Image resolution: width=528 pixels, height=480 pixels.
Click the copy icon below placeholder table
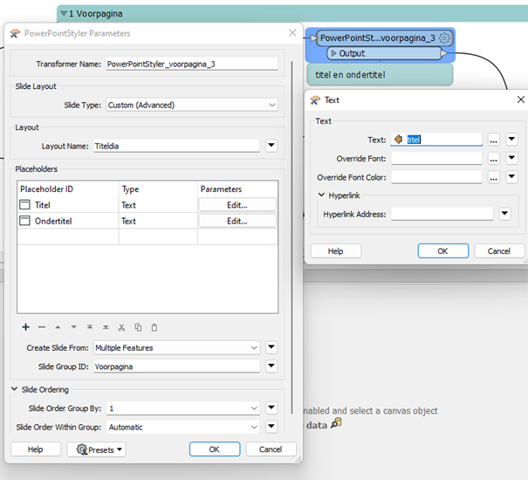click(x=138, y=327)
